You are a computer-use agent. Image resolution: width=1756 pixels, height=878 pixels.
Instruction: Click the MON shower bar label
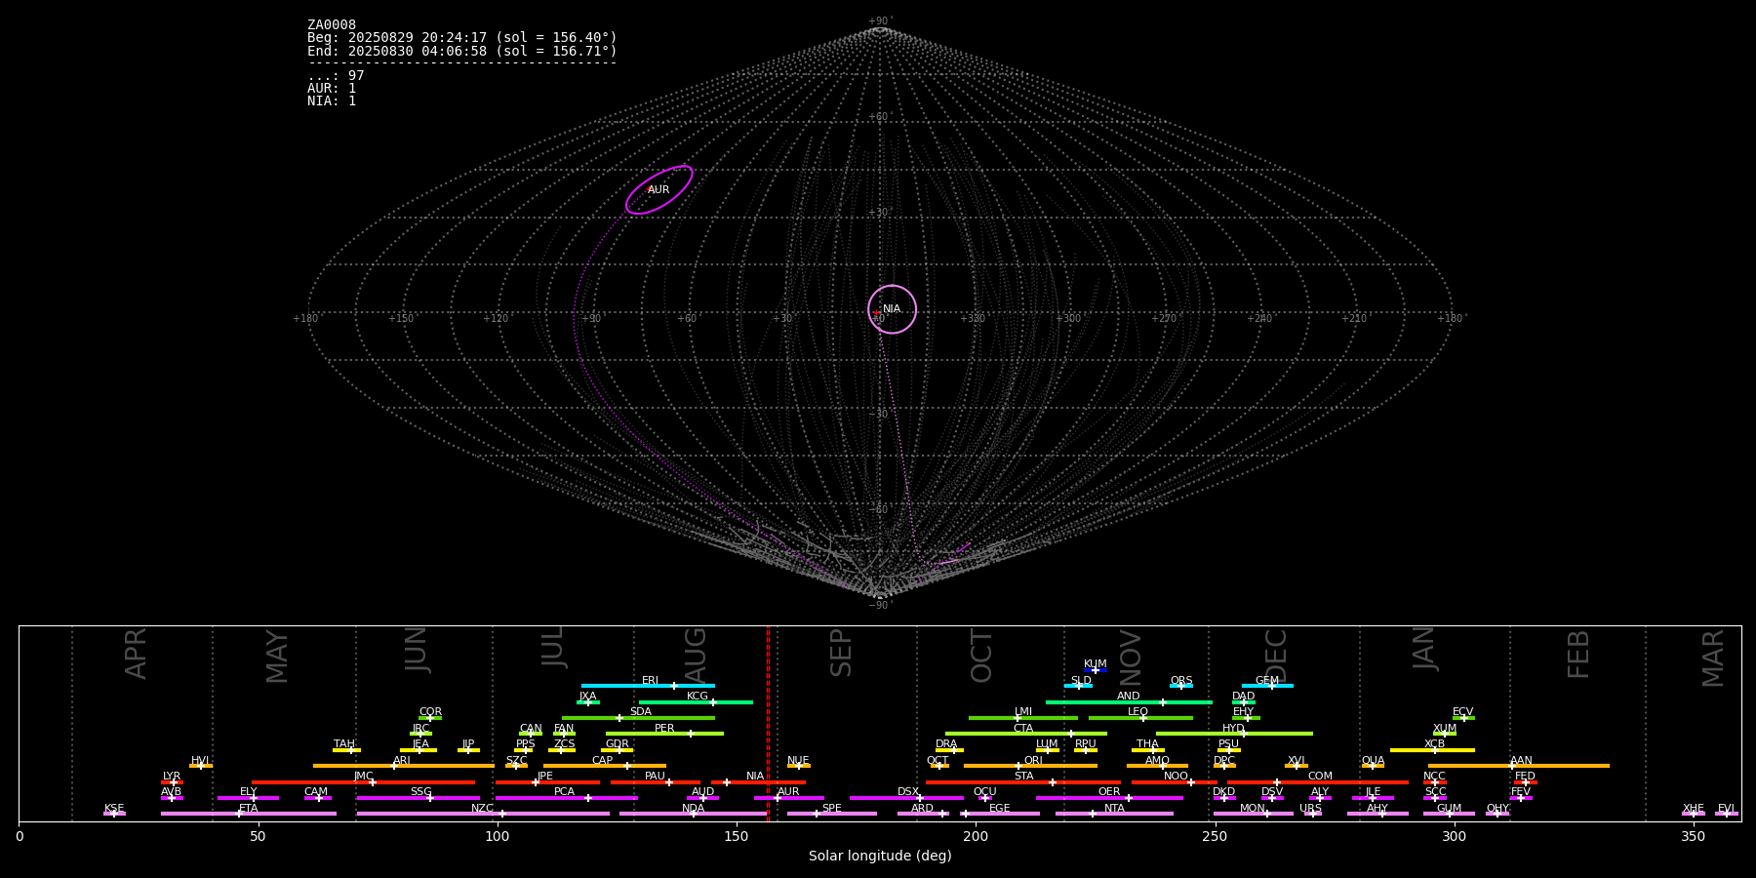(1253, 809)
